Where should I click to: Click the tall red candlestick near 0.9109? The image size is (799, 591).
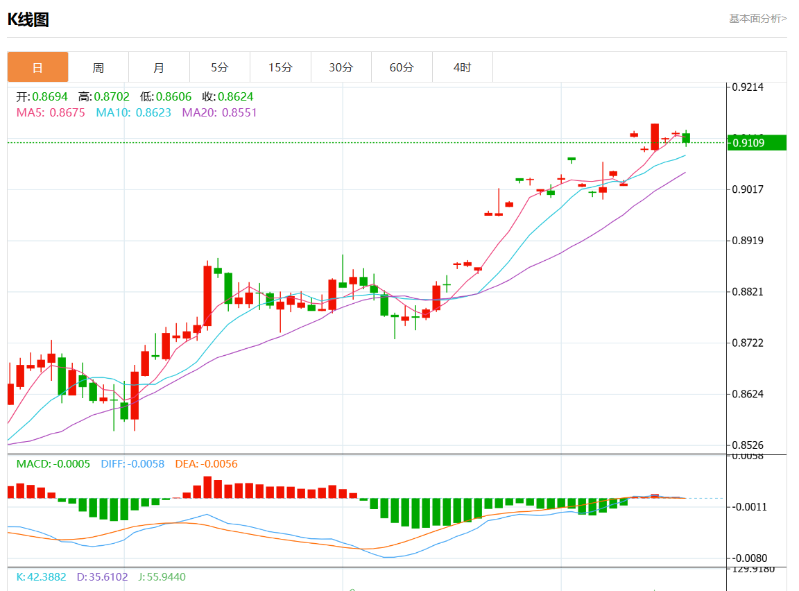point(655,137)
